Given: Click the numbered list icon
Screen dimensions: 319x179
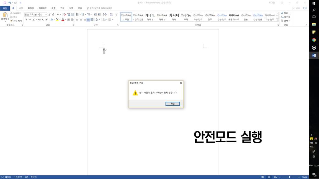Looking at the screenshot, I should click(x=83, y=14).
